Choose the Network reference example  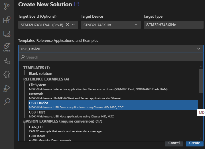36,94
